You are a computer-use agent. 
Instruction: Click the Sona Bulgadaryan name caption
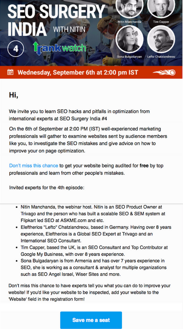[129, 57]
